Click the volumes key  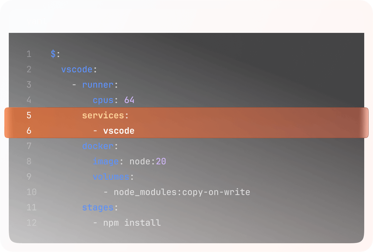[x=111, y=177]
